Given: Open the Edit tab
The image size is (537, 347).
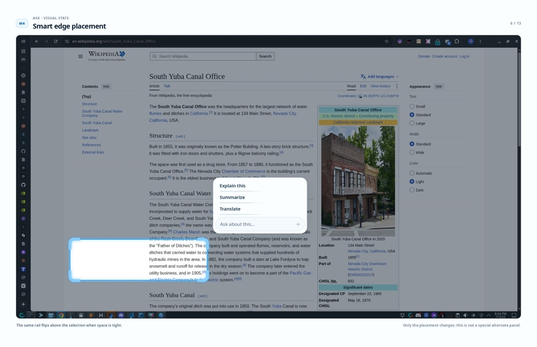Looking at the screenshot, I should point(363,86).
